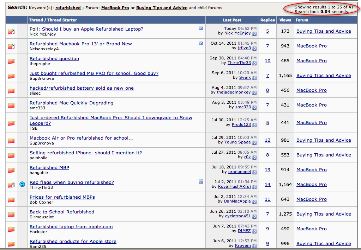Screen dimensions: 361x250
Task: Jump to last post icon beside Prodo123
Action: tap(254, 125)
